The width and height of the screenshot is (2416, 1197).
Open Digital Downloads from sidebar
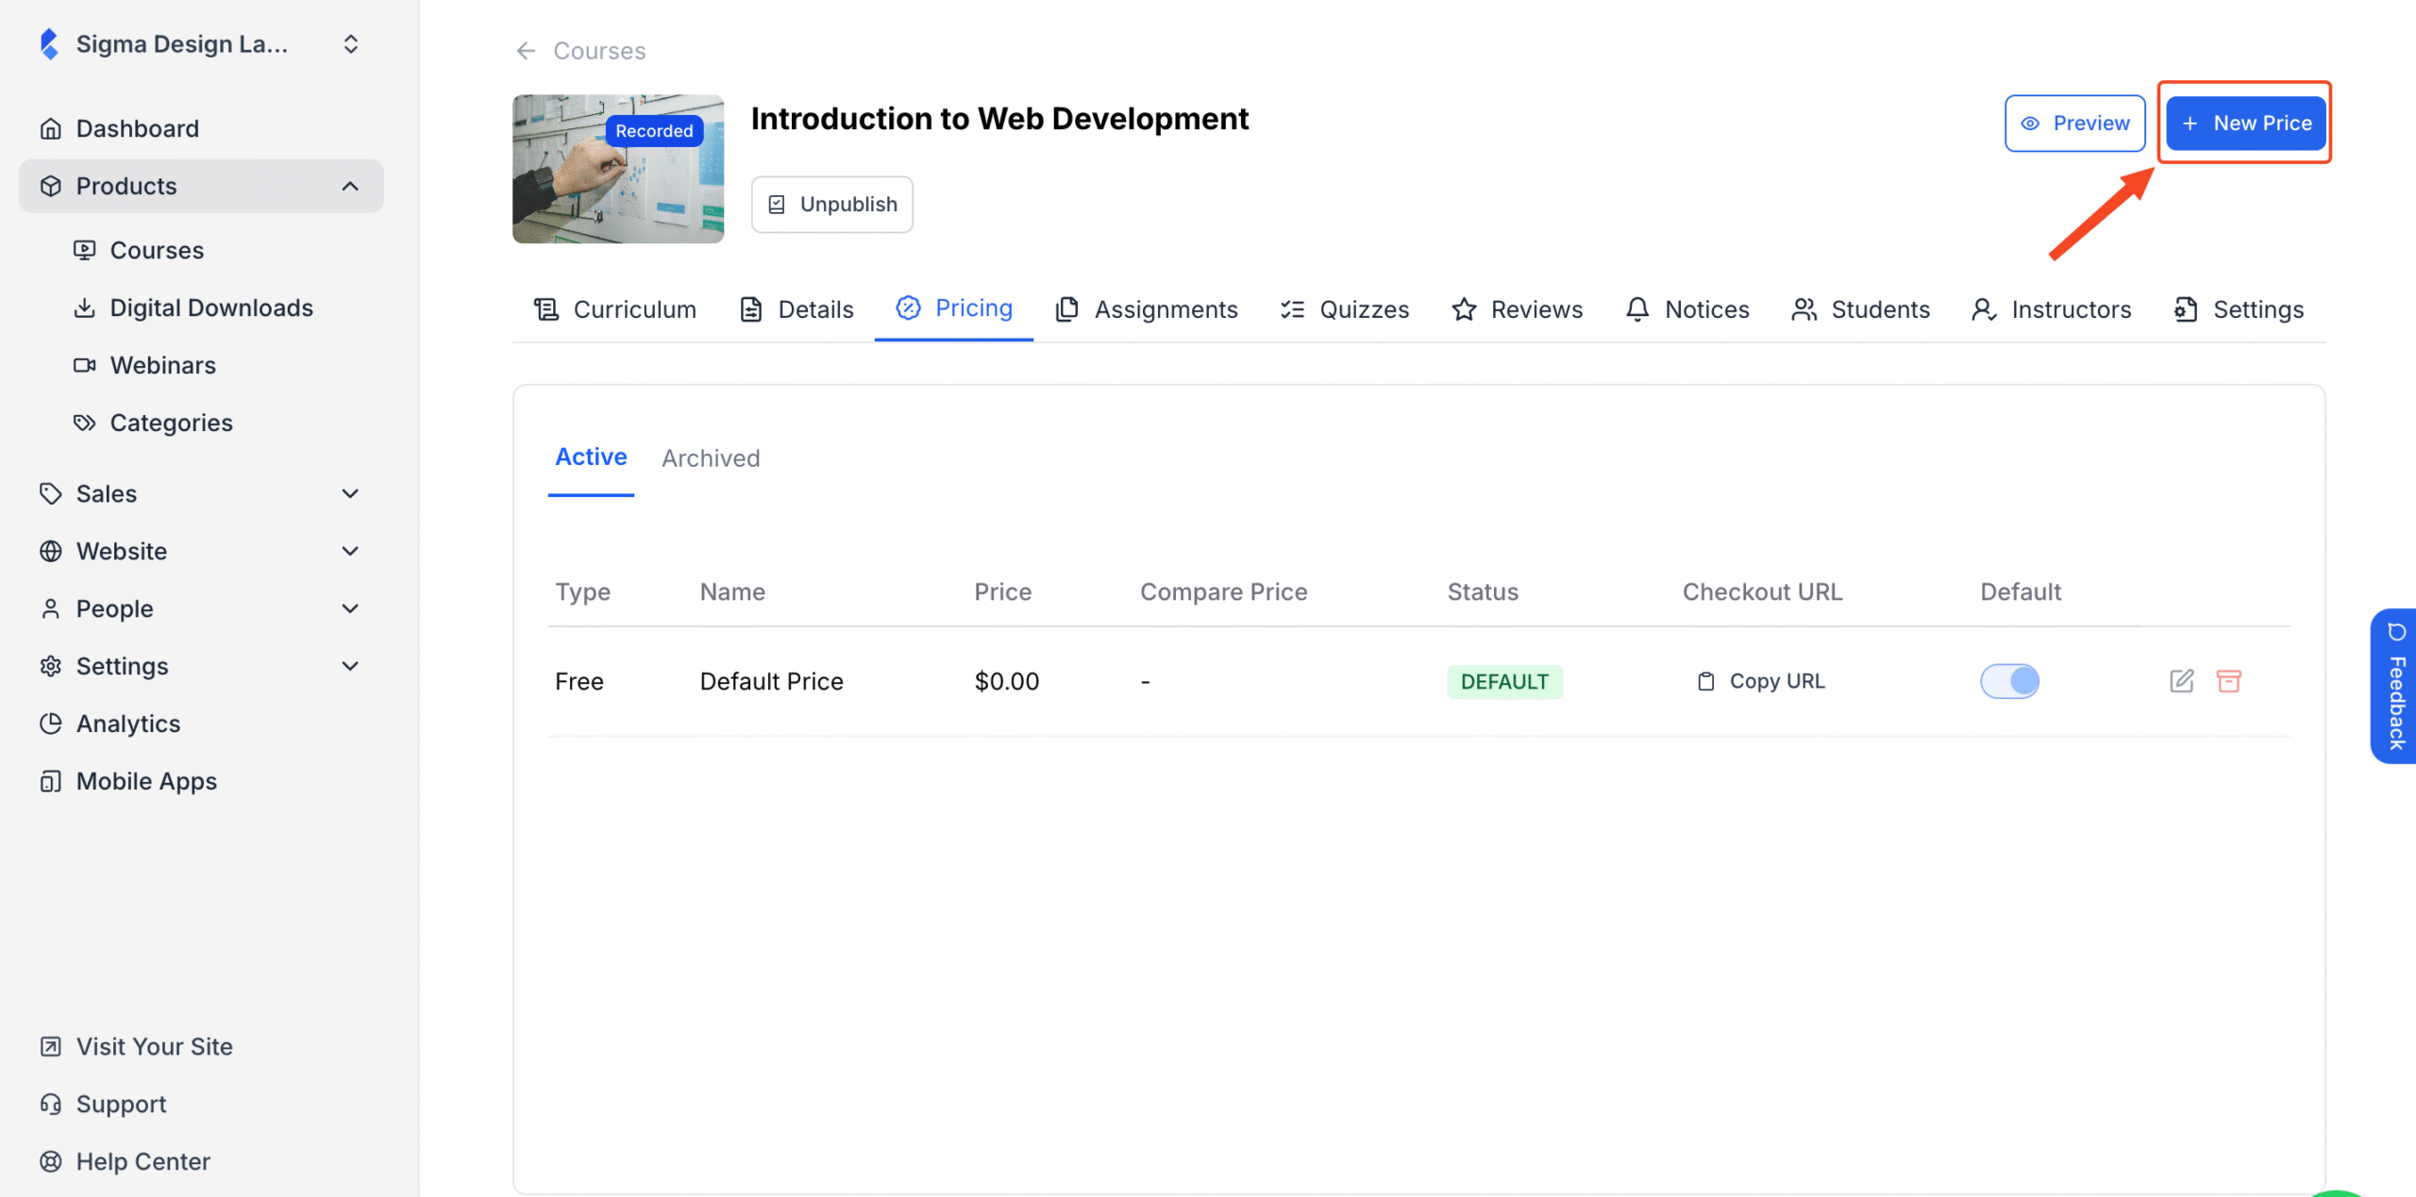(x=211, y=308)
